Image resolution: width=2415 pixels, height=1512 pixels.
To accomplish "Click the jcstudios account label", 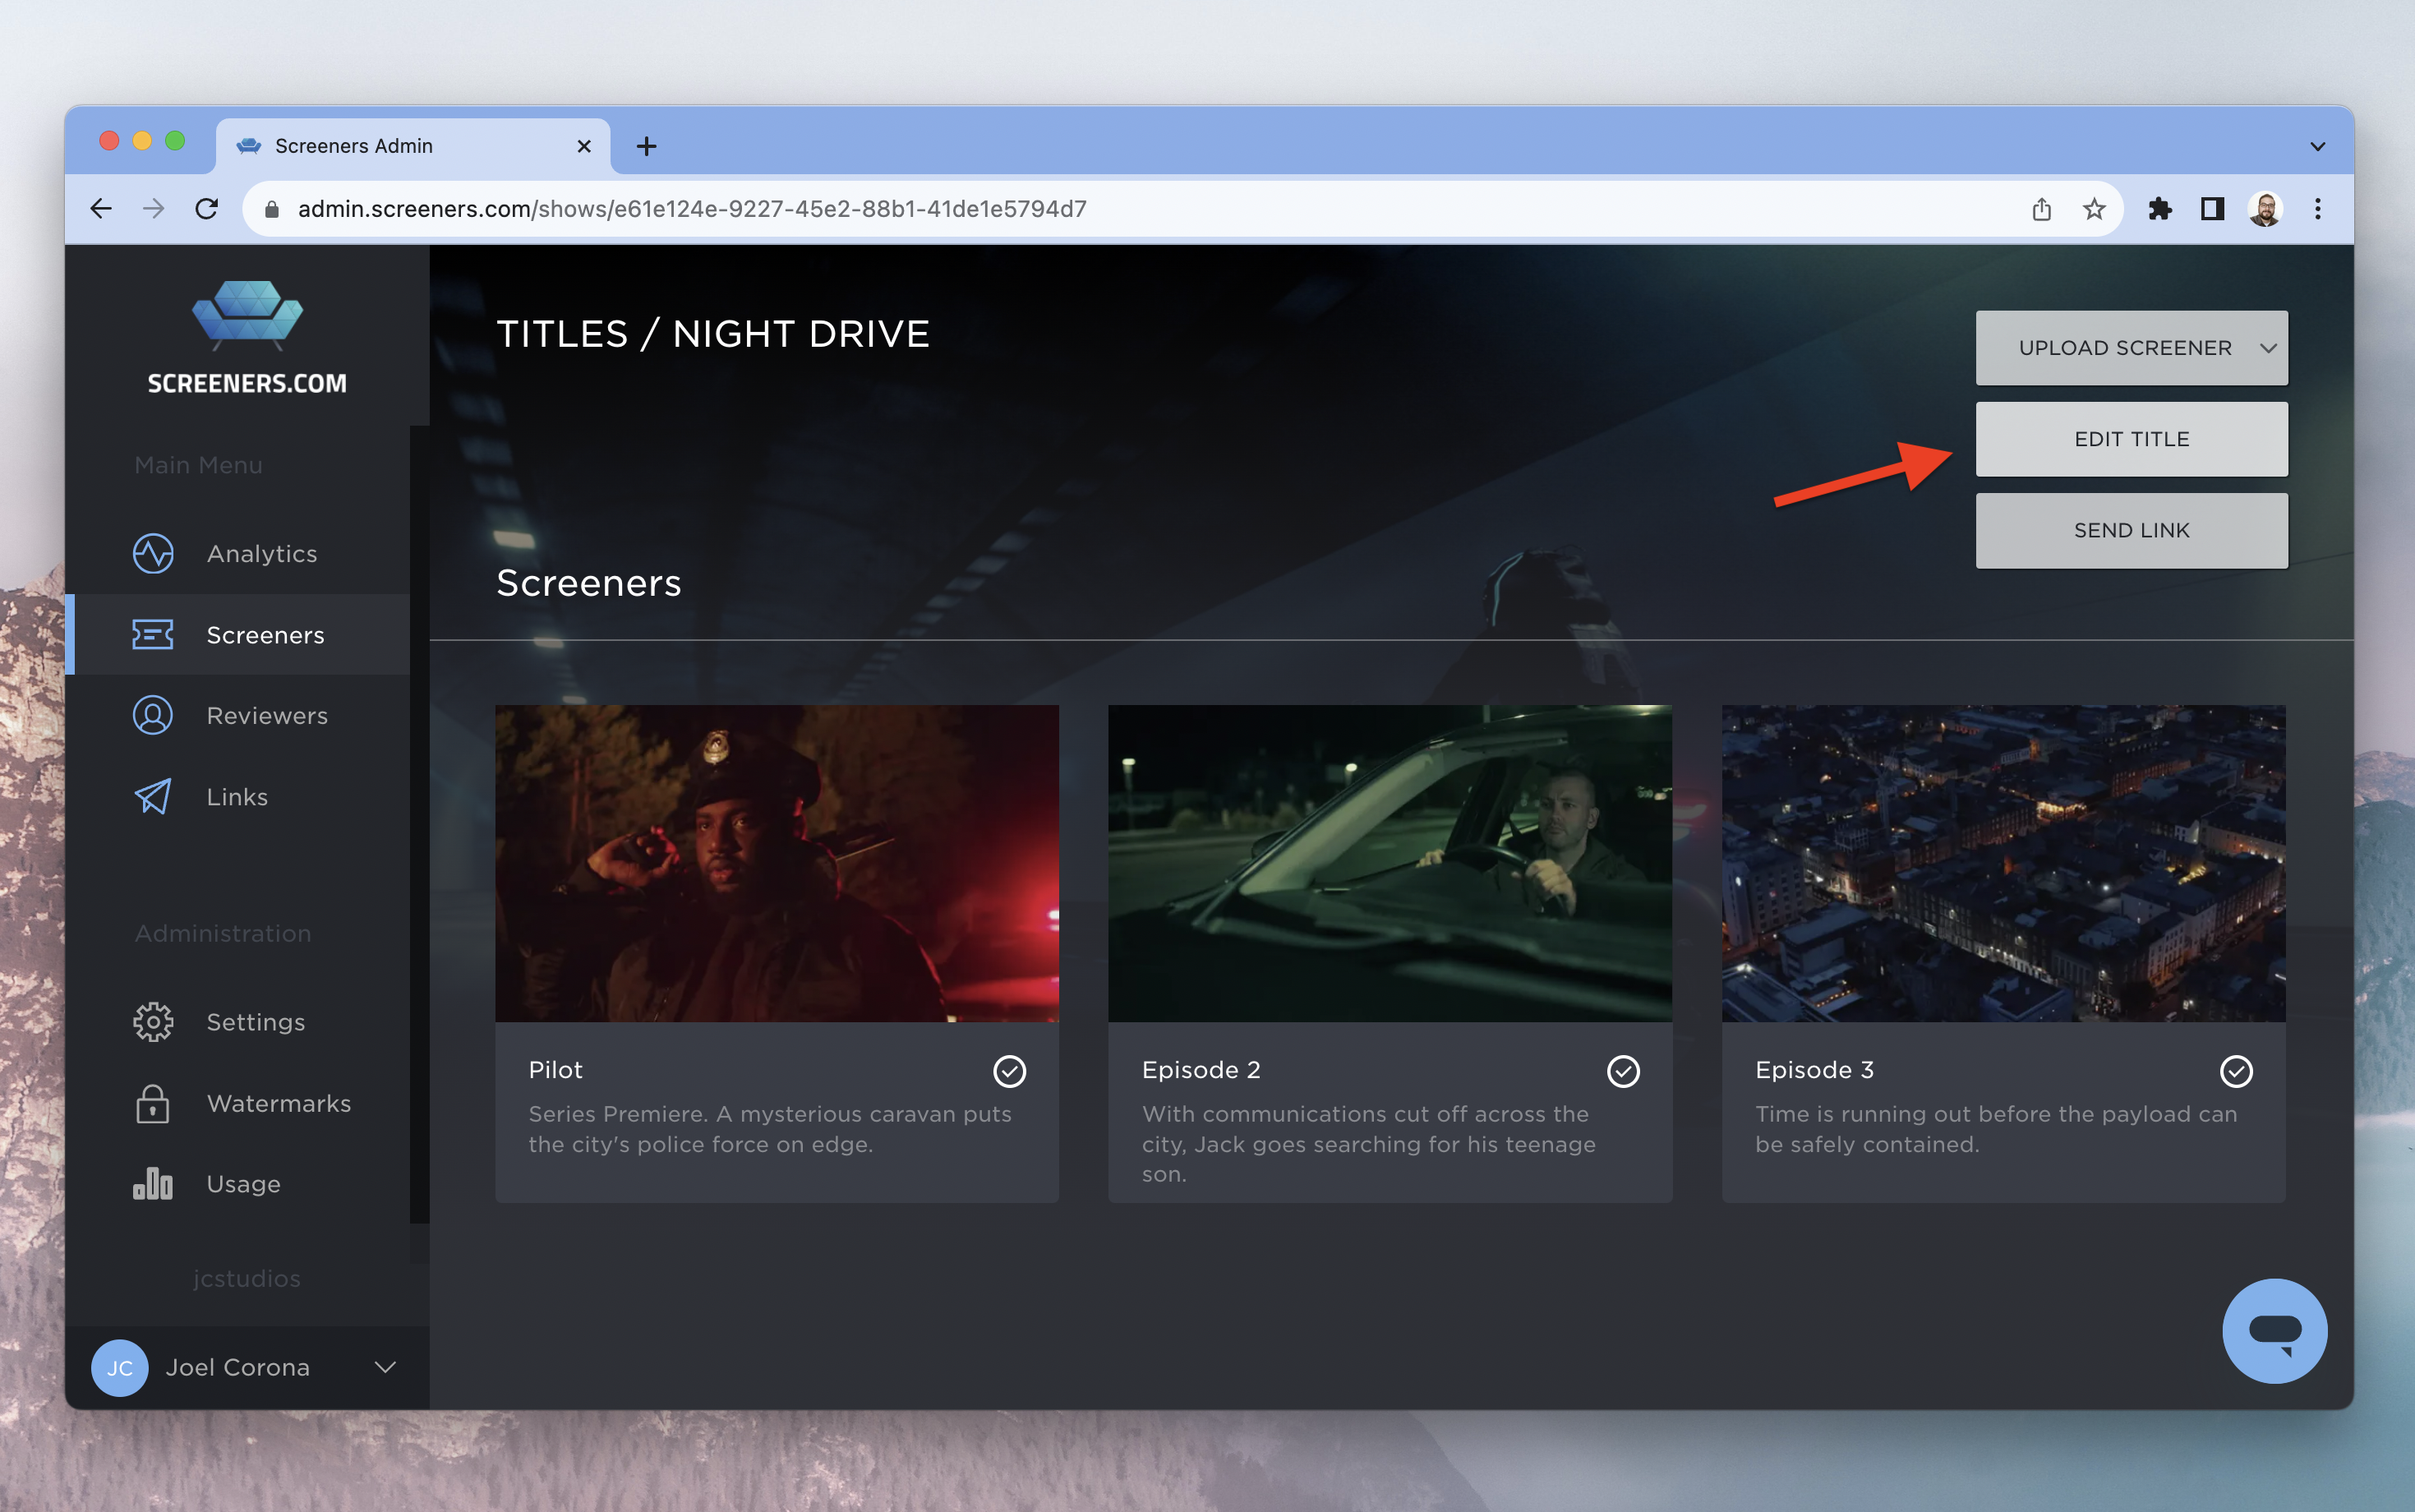I will tap(247, 1278).
